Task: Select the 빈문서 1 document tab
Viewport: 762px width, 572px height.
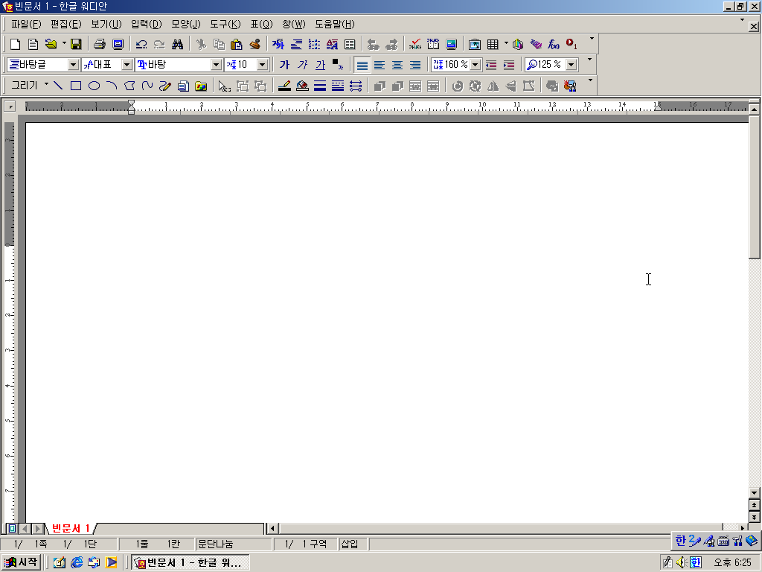Action: click(x=71, y=528)
